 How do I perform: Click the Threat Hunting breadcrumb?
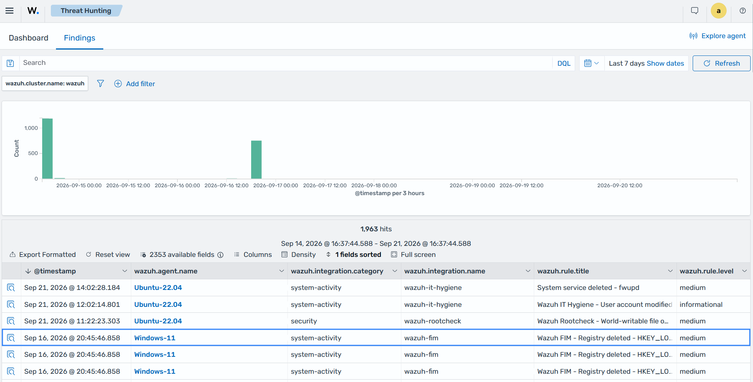[x=86, y=11]
